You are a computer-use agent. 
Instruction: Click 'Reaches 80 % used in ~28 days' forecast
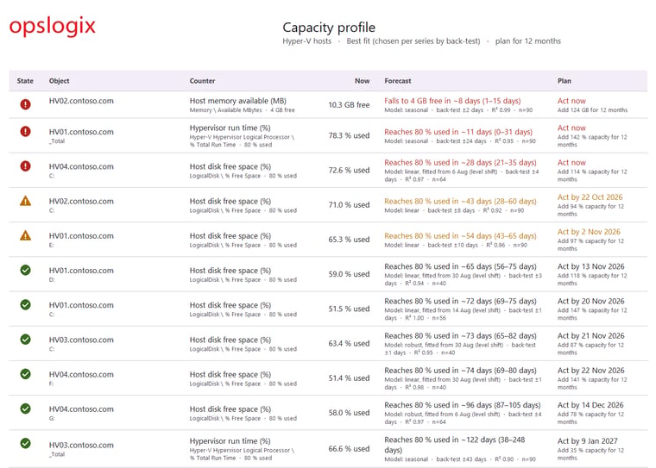[x=460, y=163]
